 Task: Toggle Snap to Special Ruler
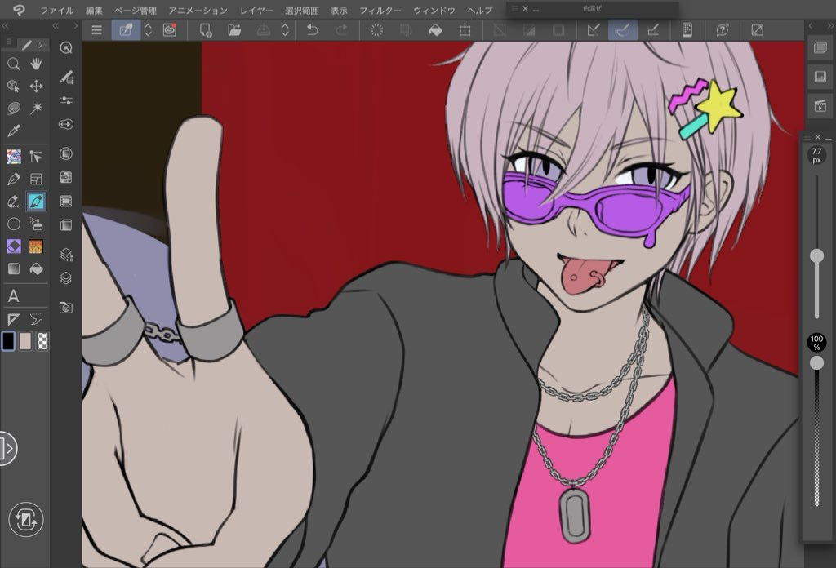pyautogui.click(x=623, y=30)
